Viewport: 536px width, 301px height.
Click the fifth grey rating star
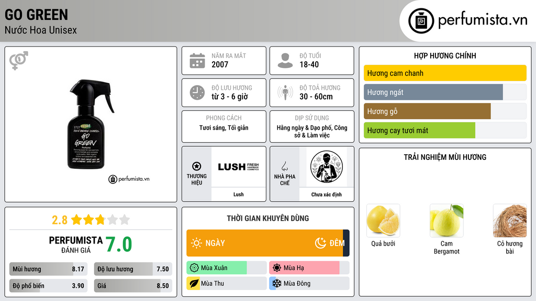[x=125, y=219]
